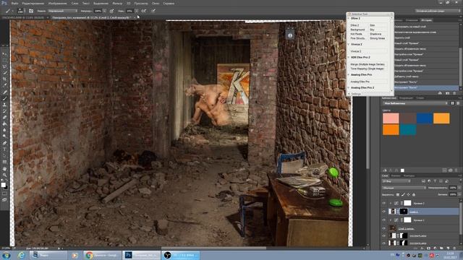Screen dimensions: 463x260
Task: Open the layer kind filter dropdown
Action: tap(396, 181)
